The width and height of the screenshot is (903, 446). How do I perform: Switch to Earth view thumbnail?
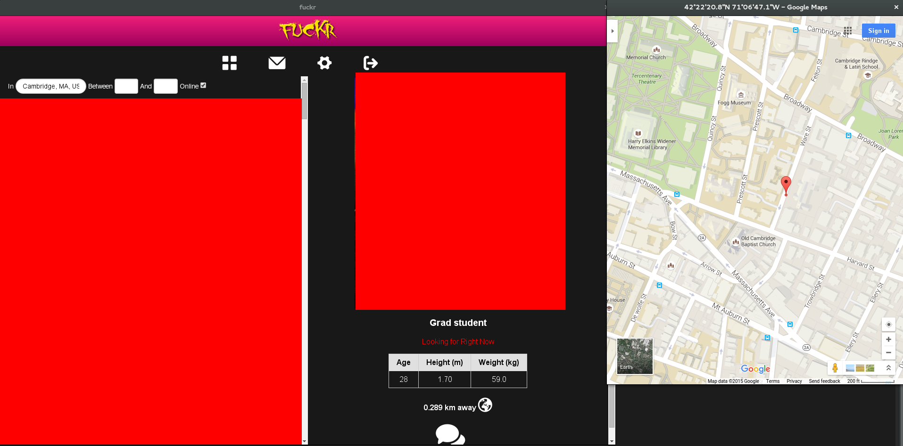(x=635, y=356)
